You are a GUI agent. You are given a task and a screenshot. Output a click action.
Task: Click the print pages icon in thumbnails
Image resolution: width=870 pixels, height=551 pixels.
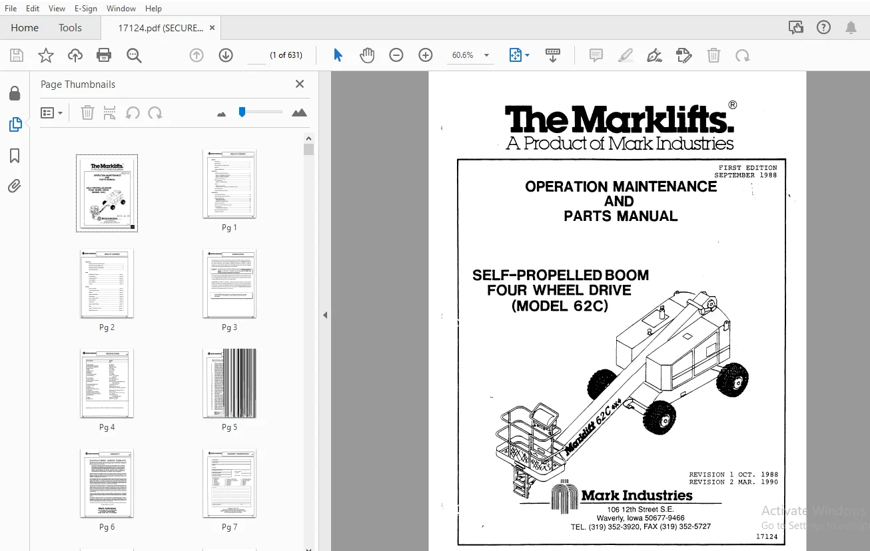click(x=110, y=112)
